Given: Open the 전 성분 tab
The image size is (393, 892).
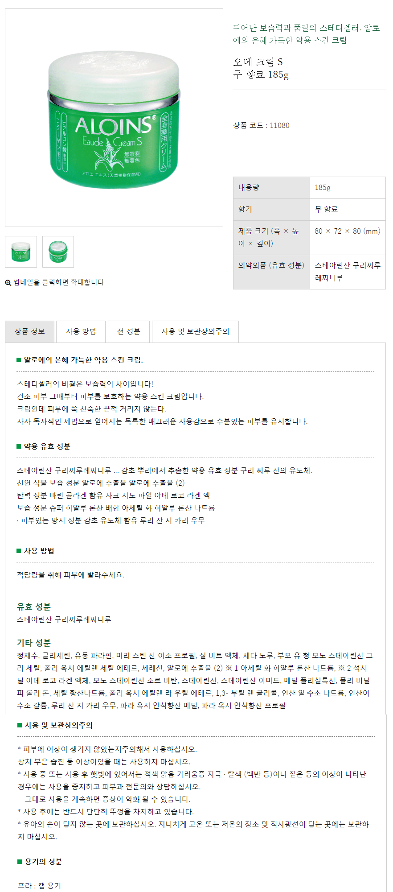Looking at the screenshot, I should coord(128,331).
